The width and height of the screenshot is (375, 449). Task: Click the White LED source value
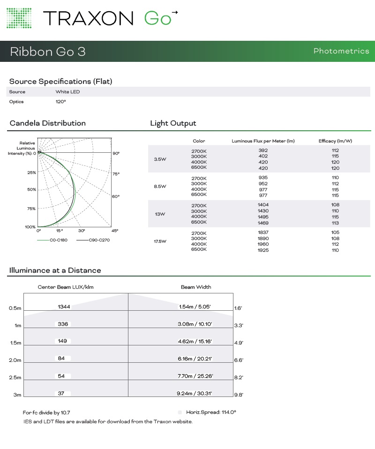[x=67, y=92]
